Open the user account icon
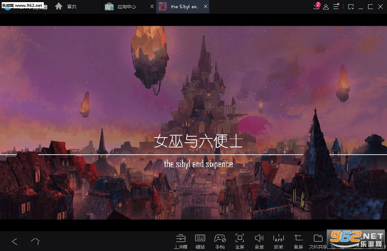This screenshot has width=387, height=251. [326, 7]
